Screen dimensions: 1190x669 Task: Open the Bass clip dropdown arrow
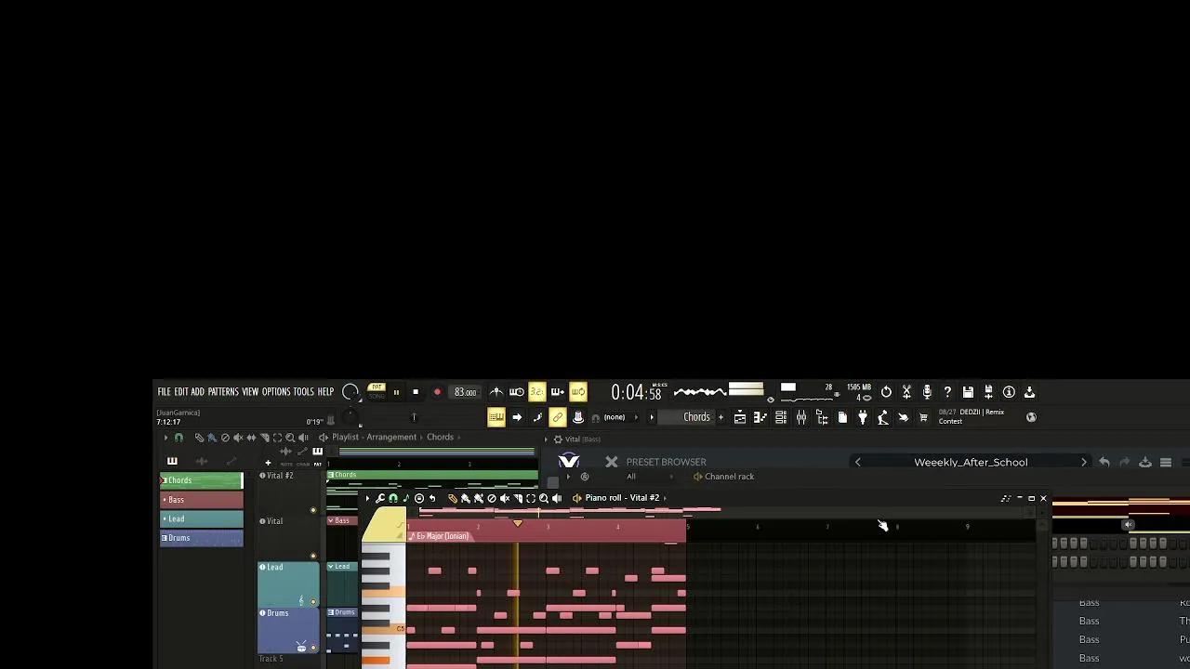click(330, 520)
